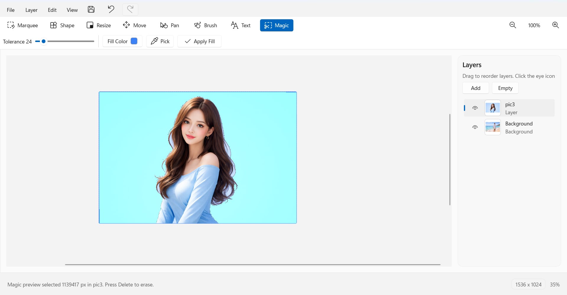The width and height of the screenshot is (567, 295).
Task: Click the 100% zoom reset button
Action: click(534, 25)
